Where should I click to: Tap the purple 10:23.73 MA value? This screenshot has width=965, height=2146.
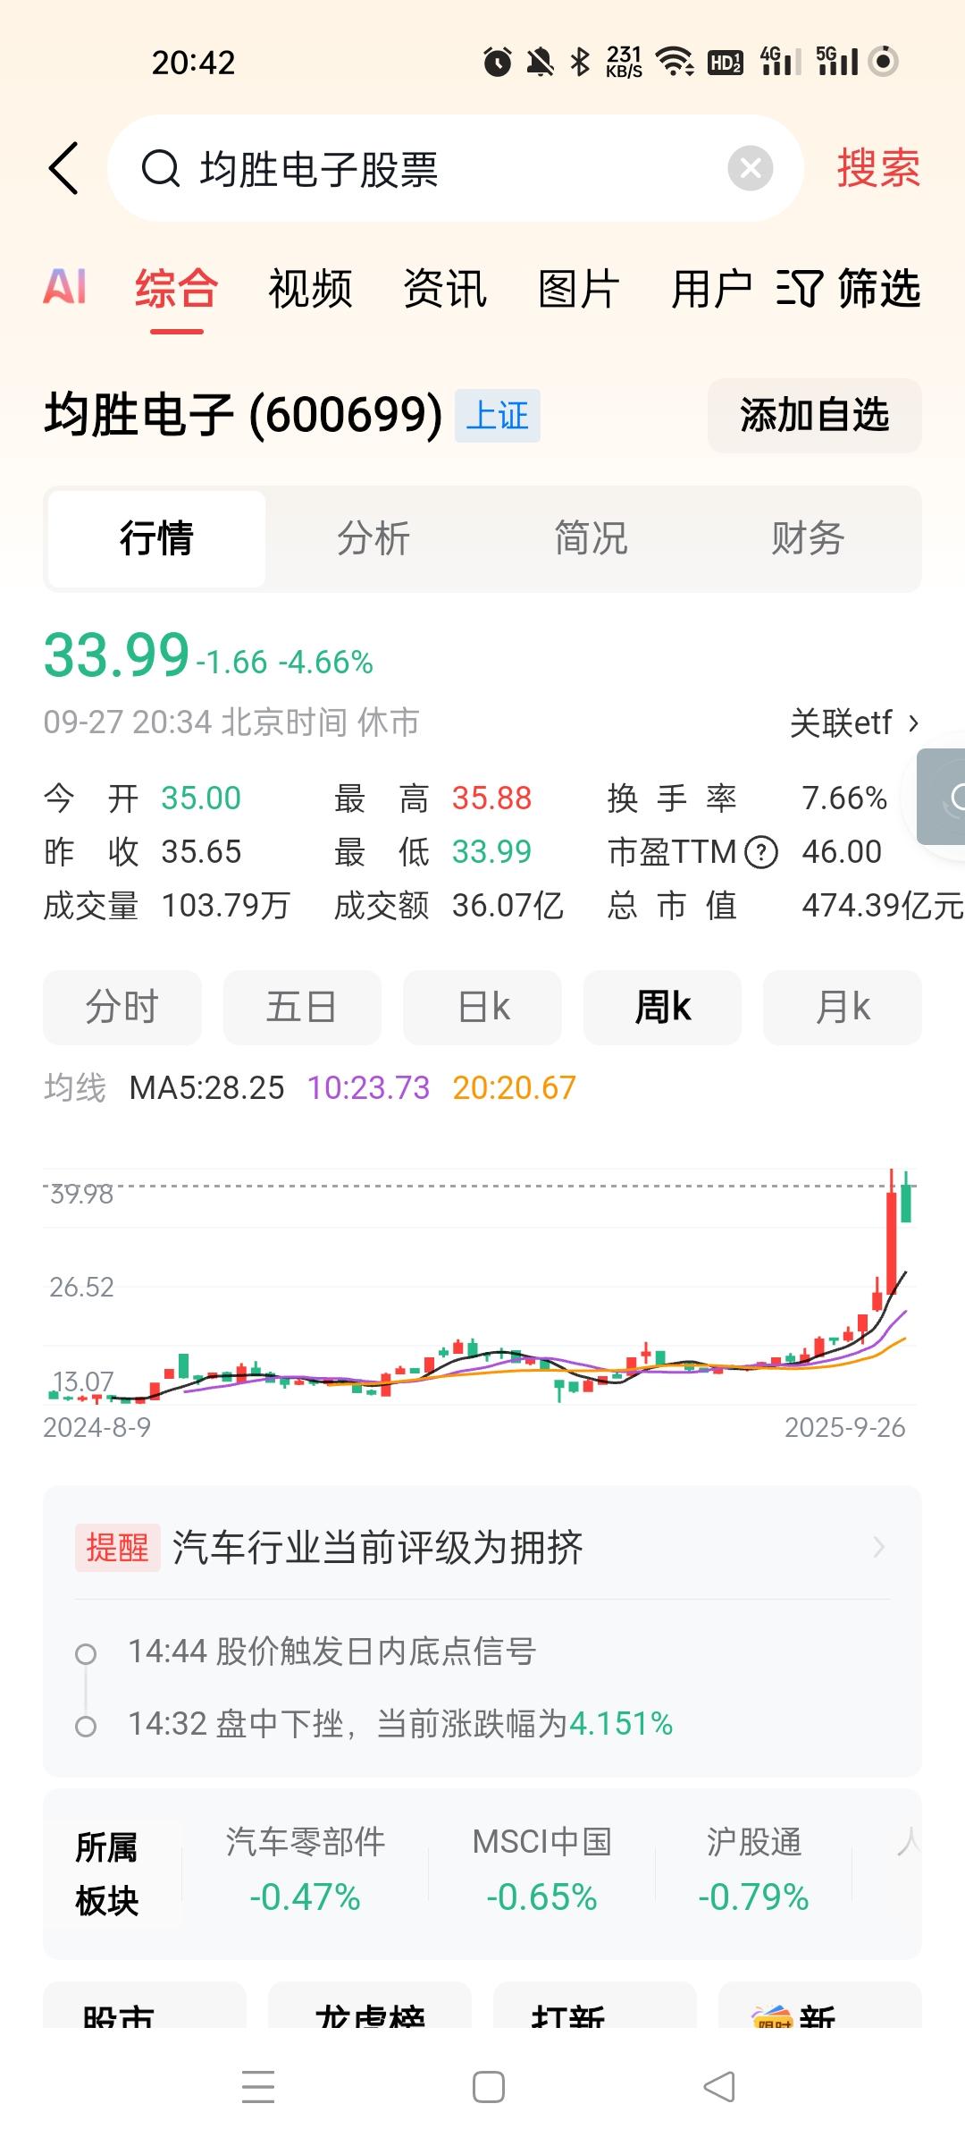pos(368,1088)
